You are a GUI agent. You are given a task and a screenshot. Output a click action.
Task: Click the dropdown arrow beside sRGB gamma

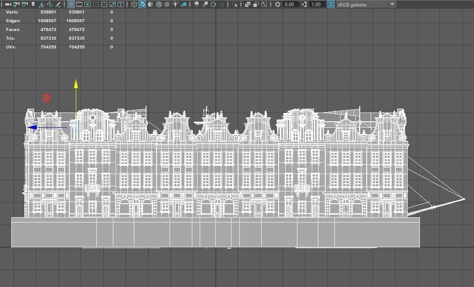pos(392,4)
